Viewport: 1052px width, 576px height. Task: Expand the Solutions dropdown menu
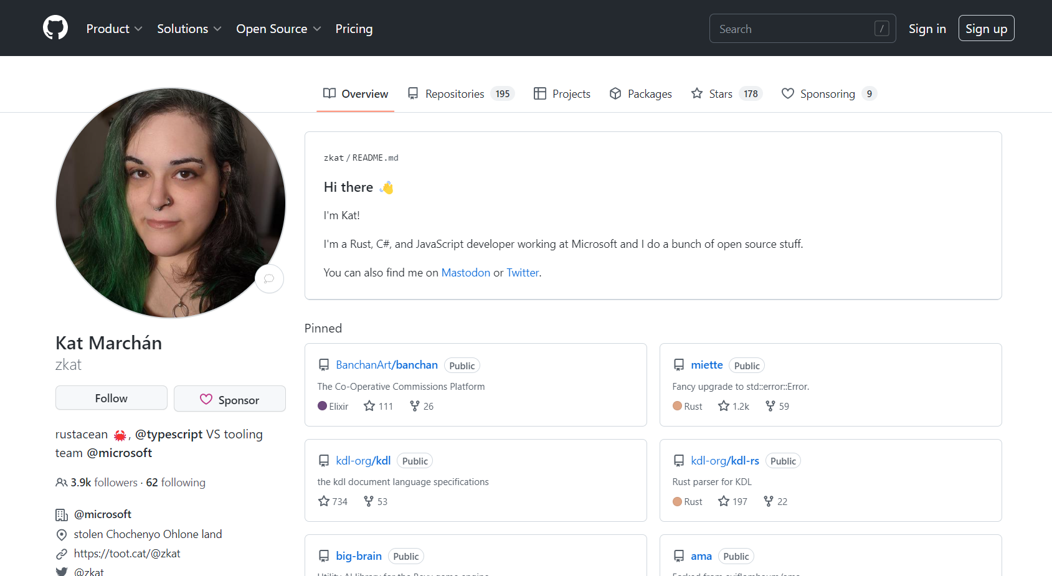tap(189, 29)
